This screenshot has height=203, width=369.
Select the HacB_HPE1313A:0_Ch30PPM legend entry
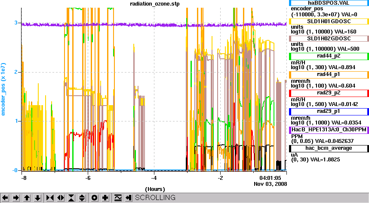pyautogui.click(x=329, y=130)
